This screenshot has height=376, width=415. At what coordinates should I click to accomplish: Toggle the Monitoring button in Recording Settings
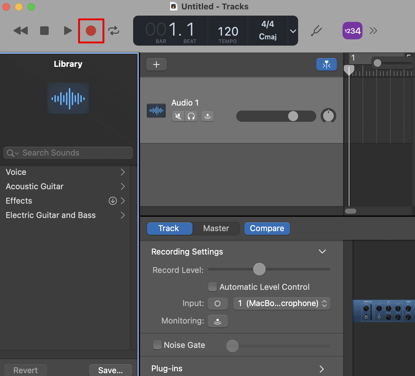[x=218, y=321]
